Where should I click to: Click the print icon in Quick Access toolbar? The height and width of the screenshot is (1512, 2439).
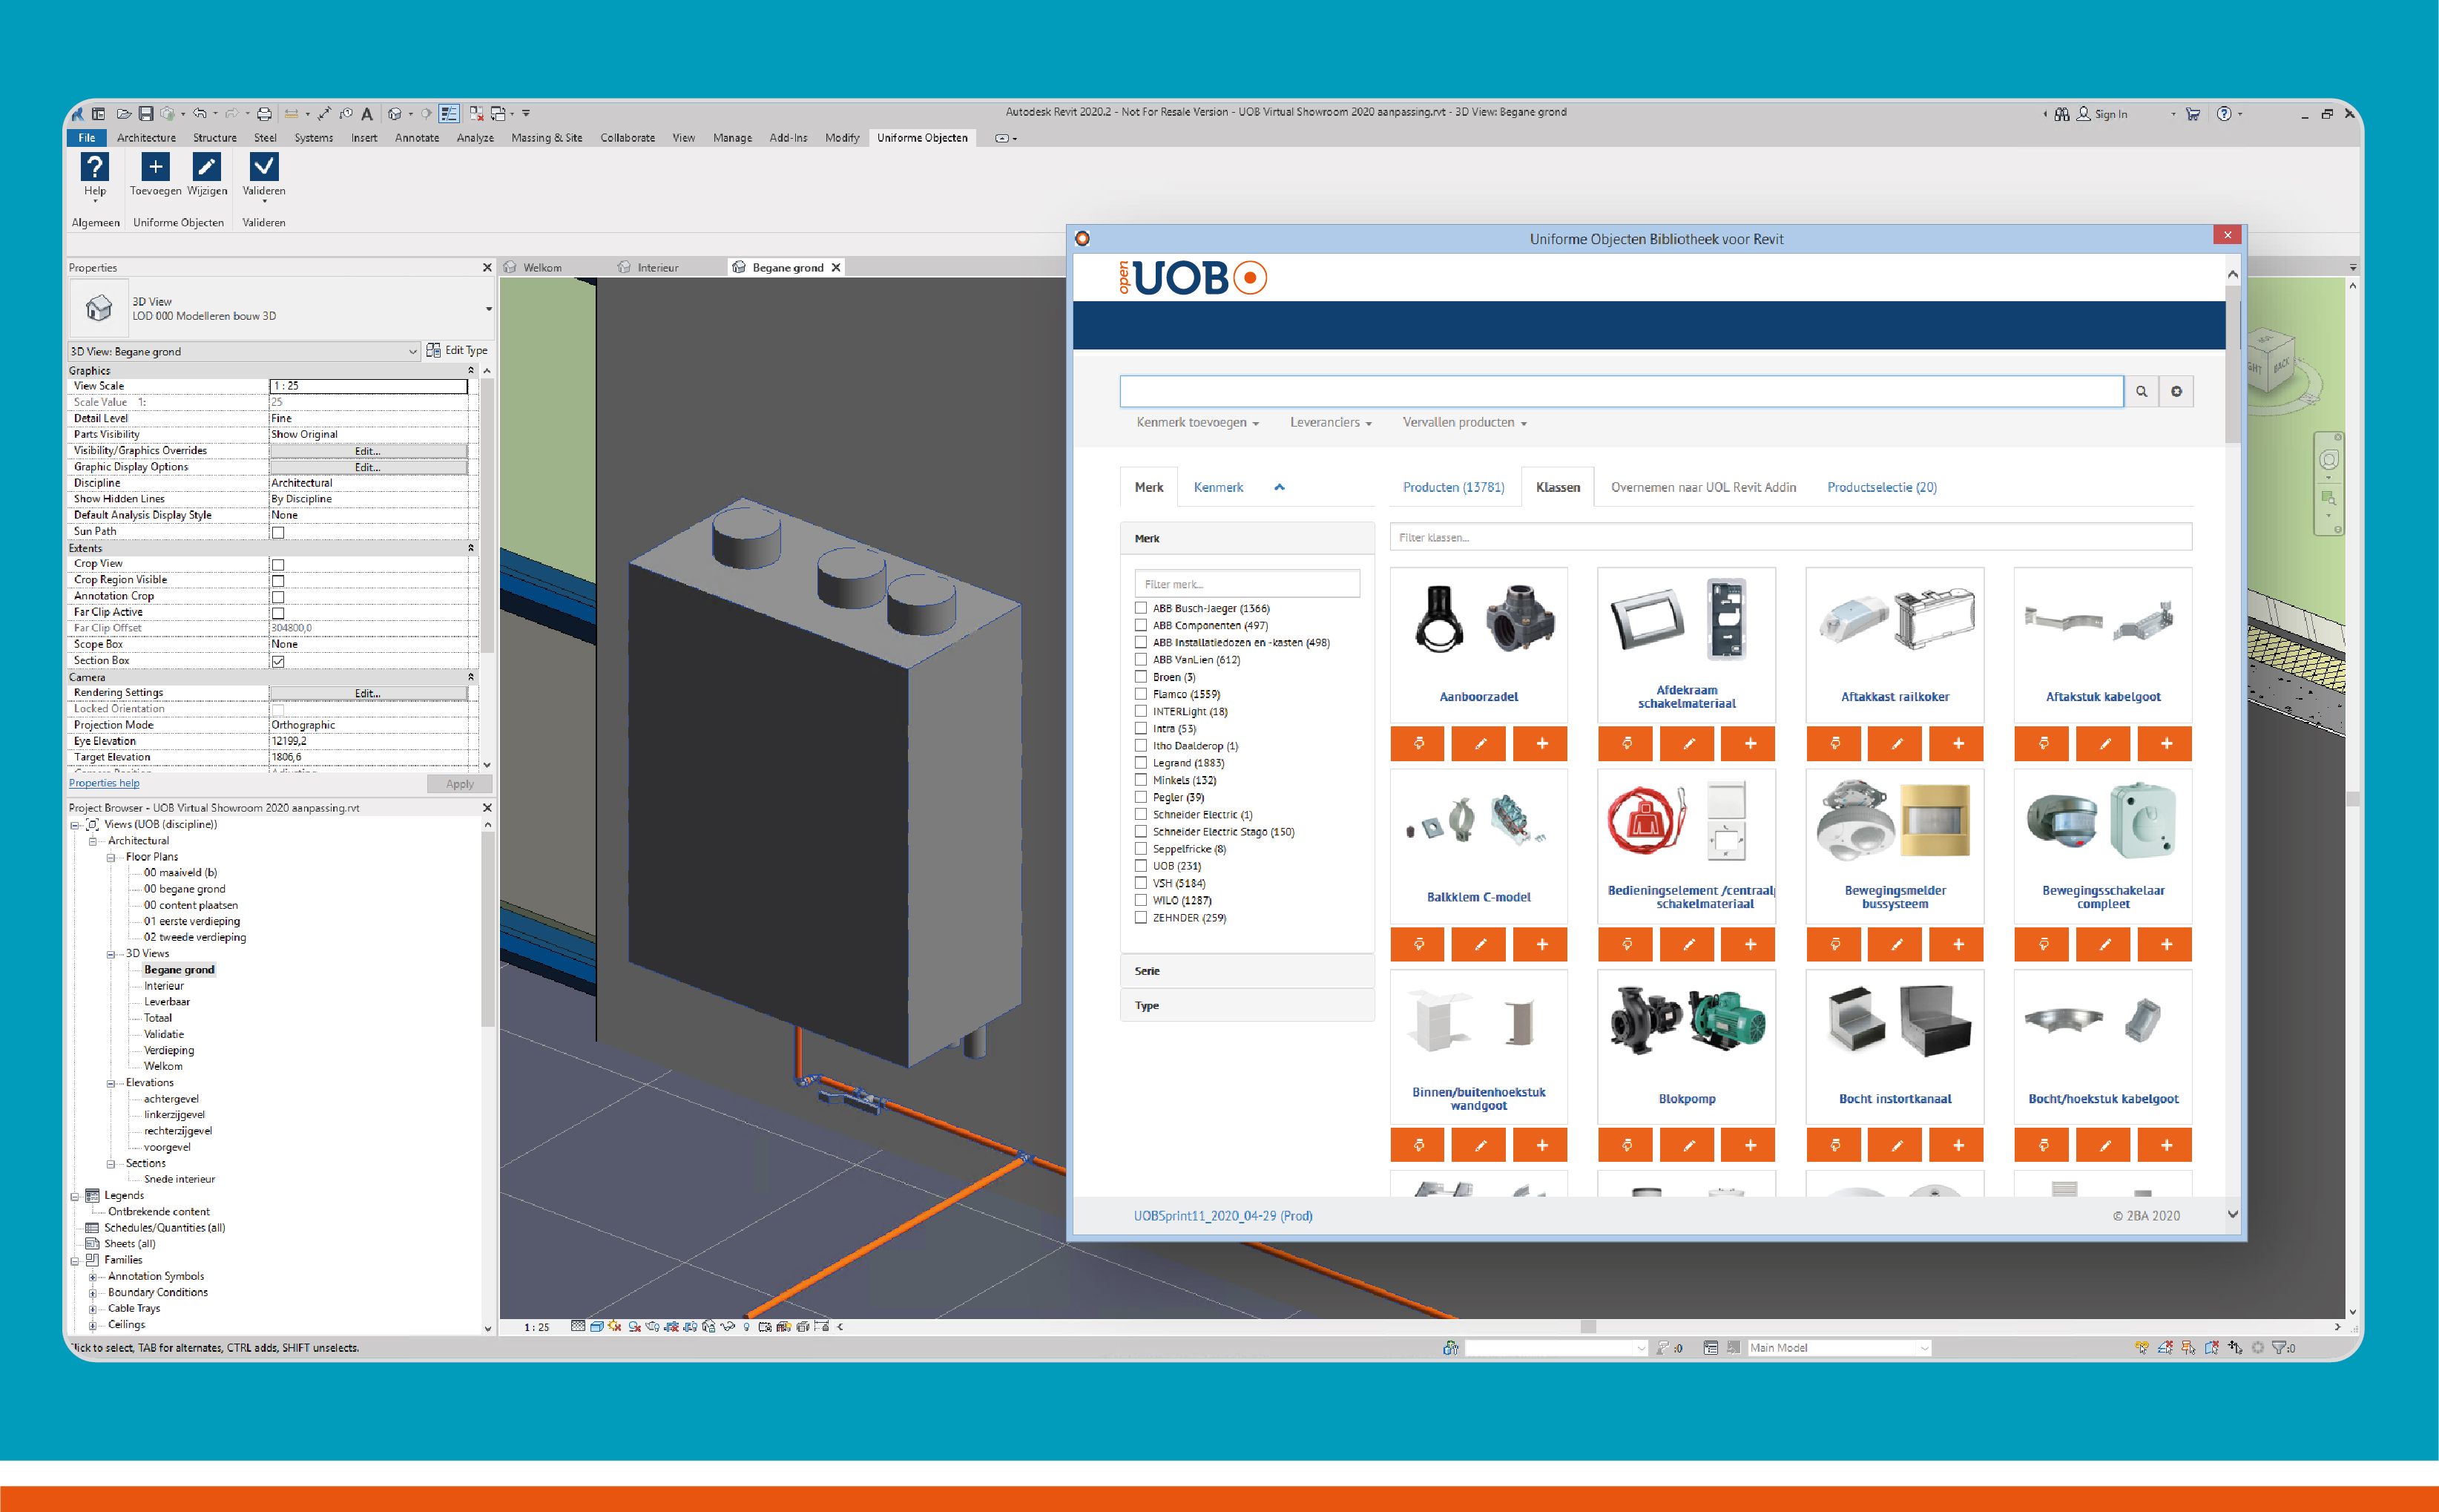click(x=264, y=114)
